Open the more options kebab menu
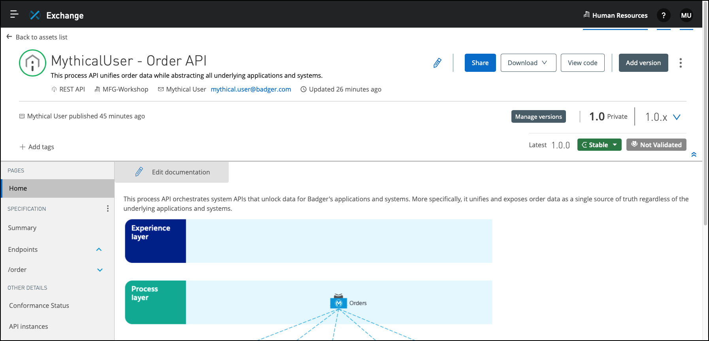The width and height of the screenshot is (709, 341). point(681,63)
